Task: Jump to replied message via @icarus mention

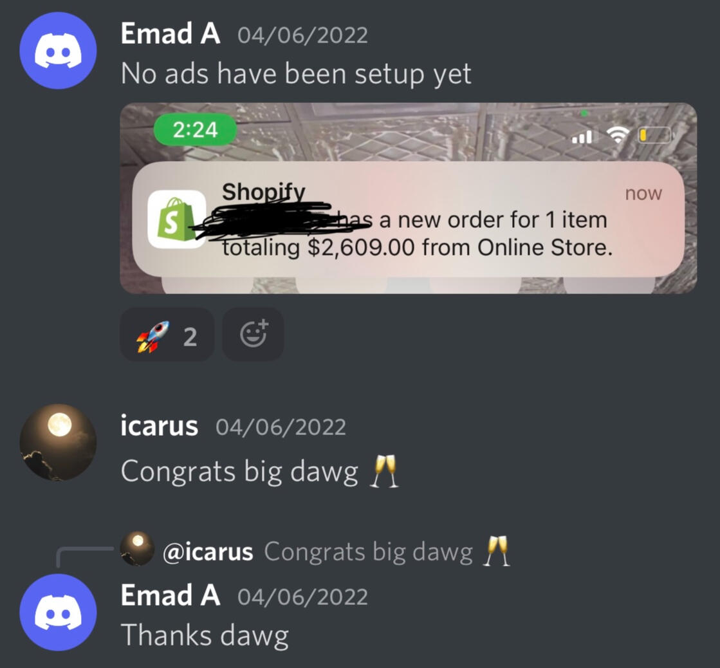Action: 208,552
